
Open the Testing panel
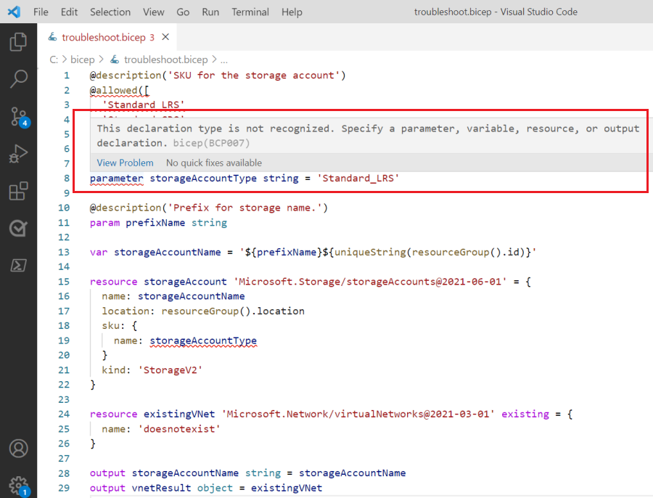click(x=19, y=228)
